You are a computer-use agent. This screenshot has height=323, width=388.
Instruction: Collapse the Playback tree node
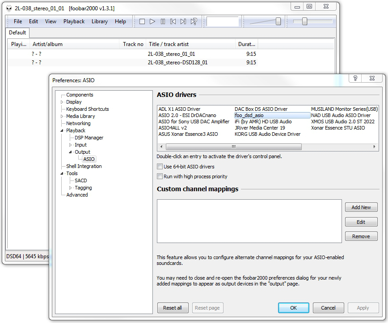[62, 130]
